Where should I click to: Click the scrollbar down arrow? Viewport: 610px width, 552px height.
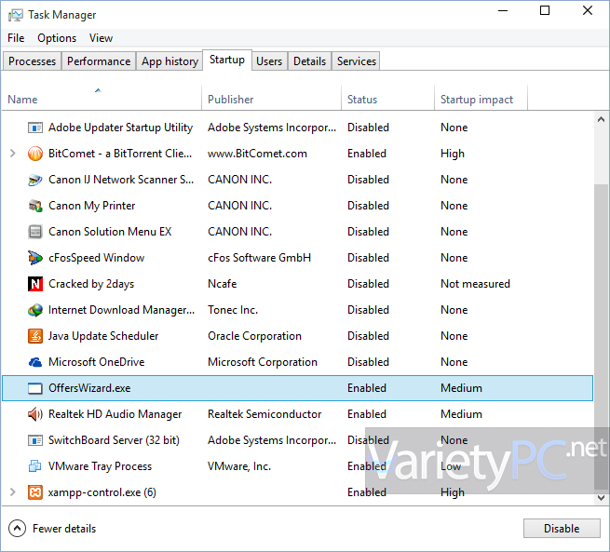click(x=601, y=498)
